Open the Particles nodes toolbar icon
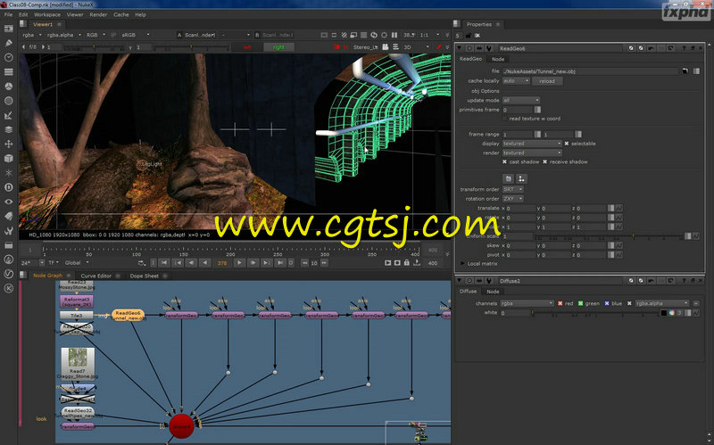This screenshot has height=445, width=714. pyautogui.click(x=8, y=173)
